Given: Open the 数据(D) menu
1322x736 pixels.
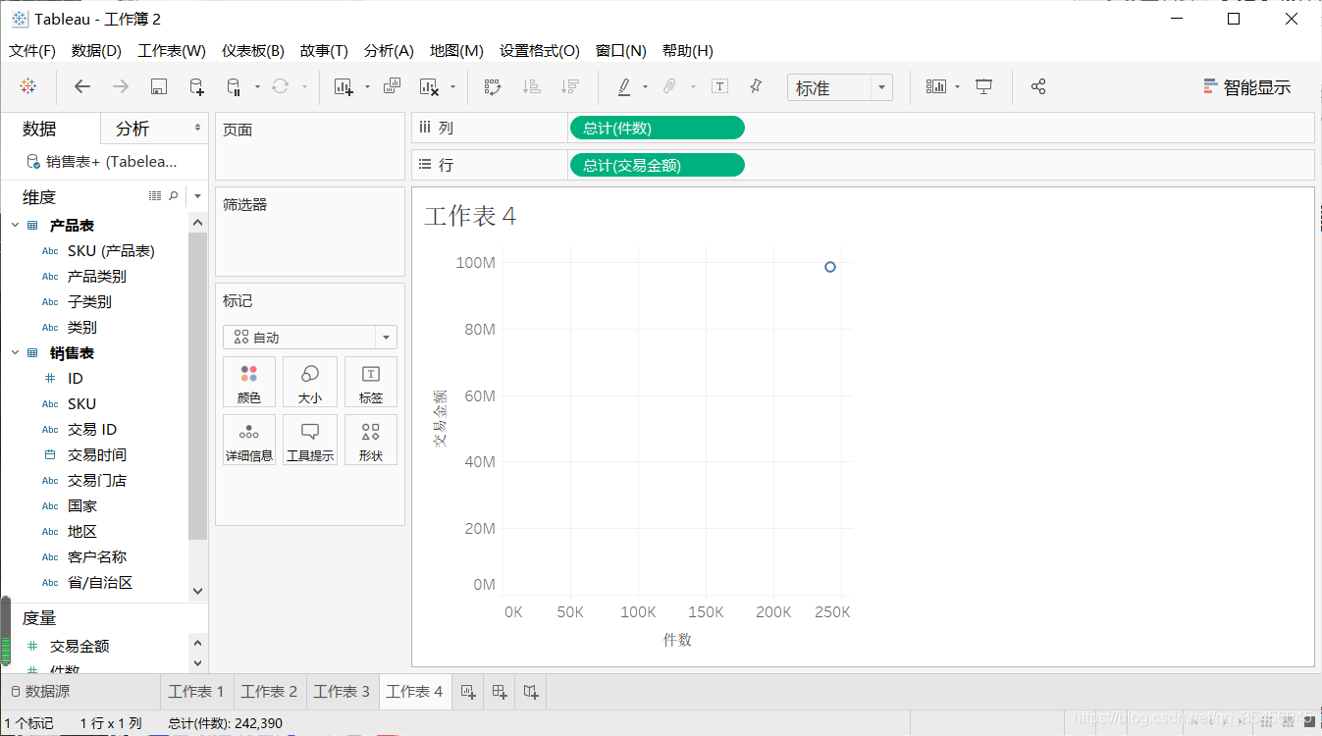Looking at the screenshot, I should pos(96,51).
